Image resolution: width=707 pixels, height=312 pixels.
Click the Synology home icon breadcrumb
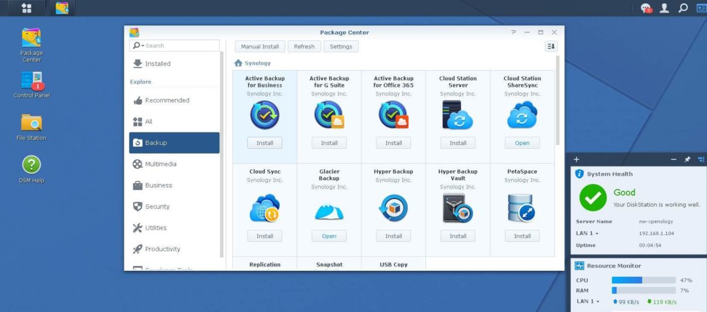tap(238, 63)
